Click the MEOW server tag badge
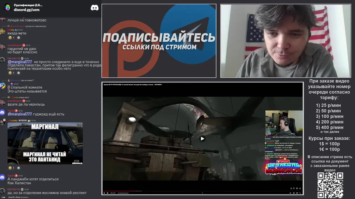The width and height of the screenshot is (355, 199). pos(23,121)
